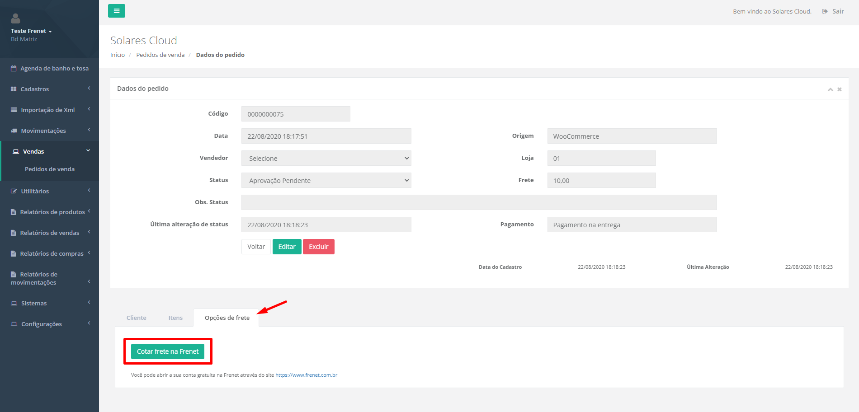Click the hamburger menu toggle button
Viewport: 859px width, 412px height.
click(116, 11)
